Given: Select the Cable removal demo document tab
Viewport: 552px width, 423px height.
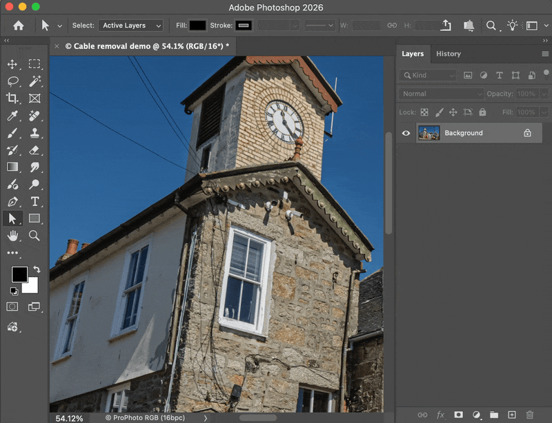Looking at the screenshot, I should (x=147, y=46).
